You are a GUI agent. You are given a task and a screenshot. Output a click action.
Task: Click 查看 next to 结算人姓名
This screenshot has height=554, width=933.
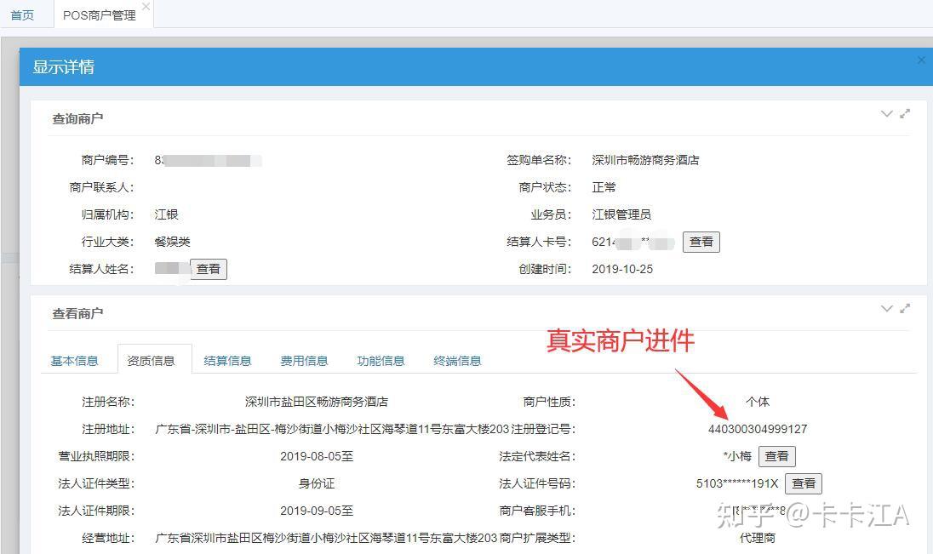[x=209, y=269]
